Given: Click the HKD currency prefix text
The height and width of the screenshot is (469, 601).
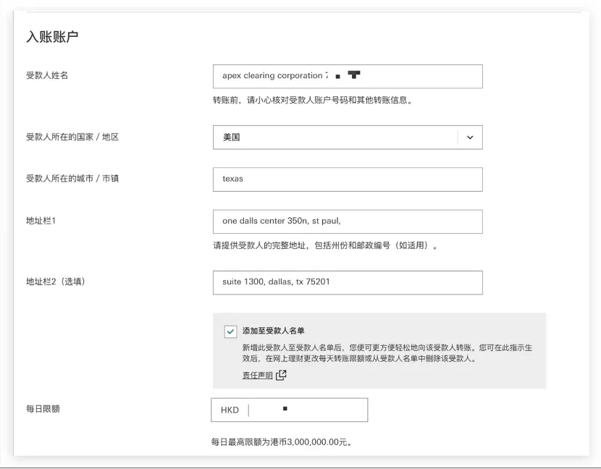Looking at the screenshot, I should [x=230, y=410].
